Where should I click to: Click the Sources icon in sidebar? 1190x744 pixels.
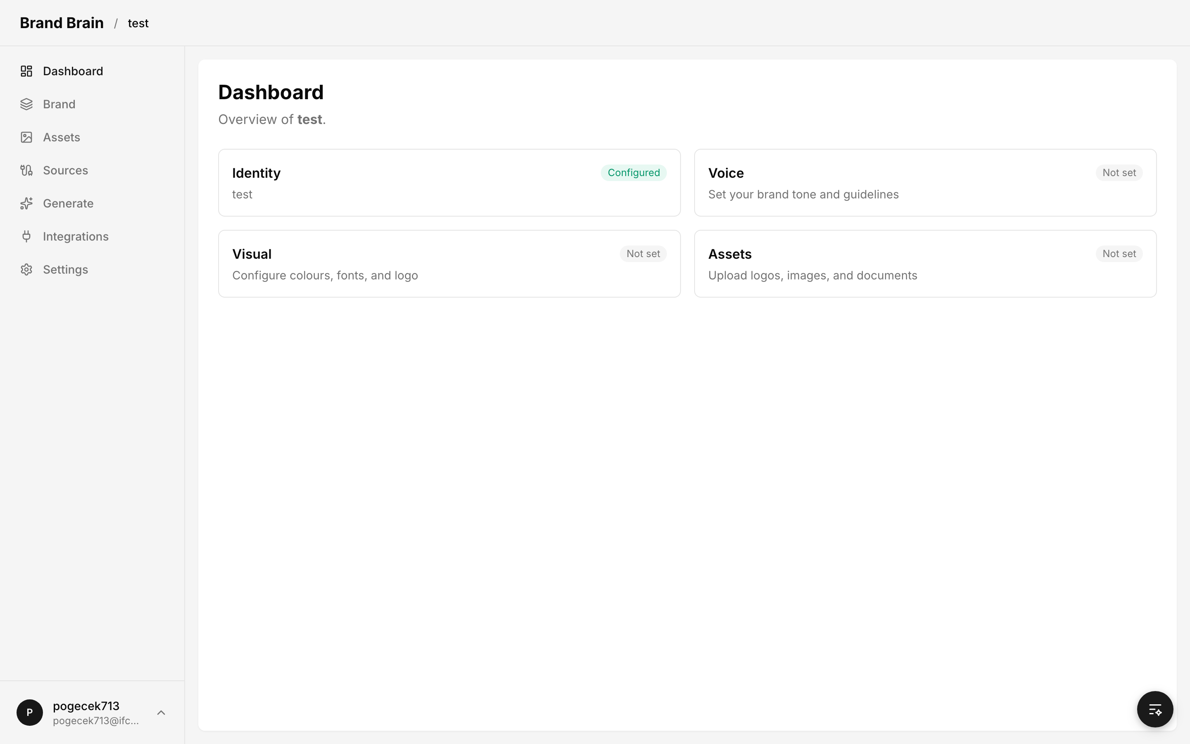26,170
